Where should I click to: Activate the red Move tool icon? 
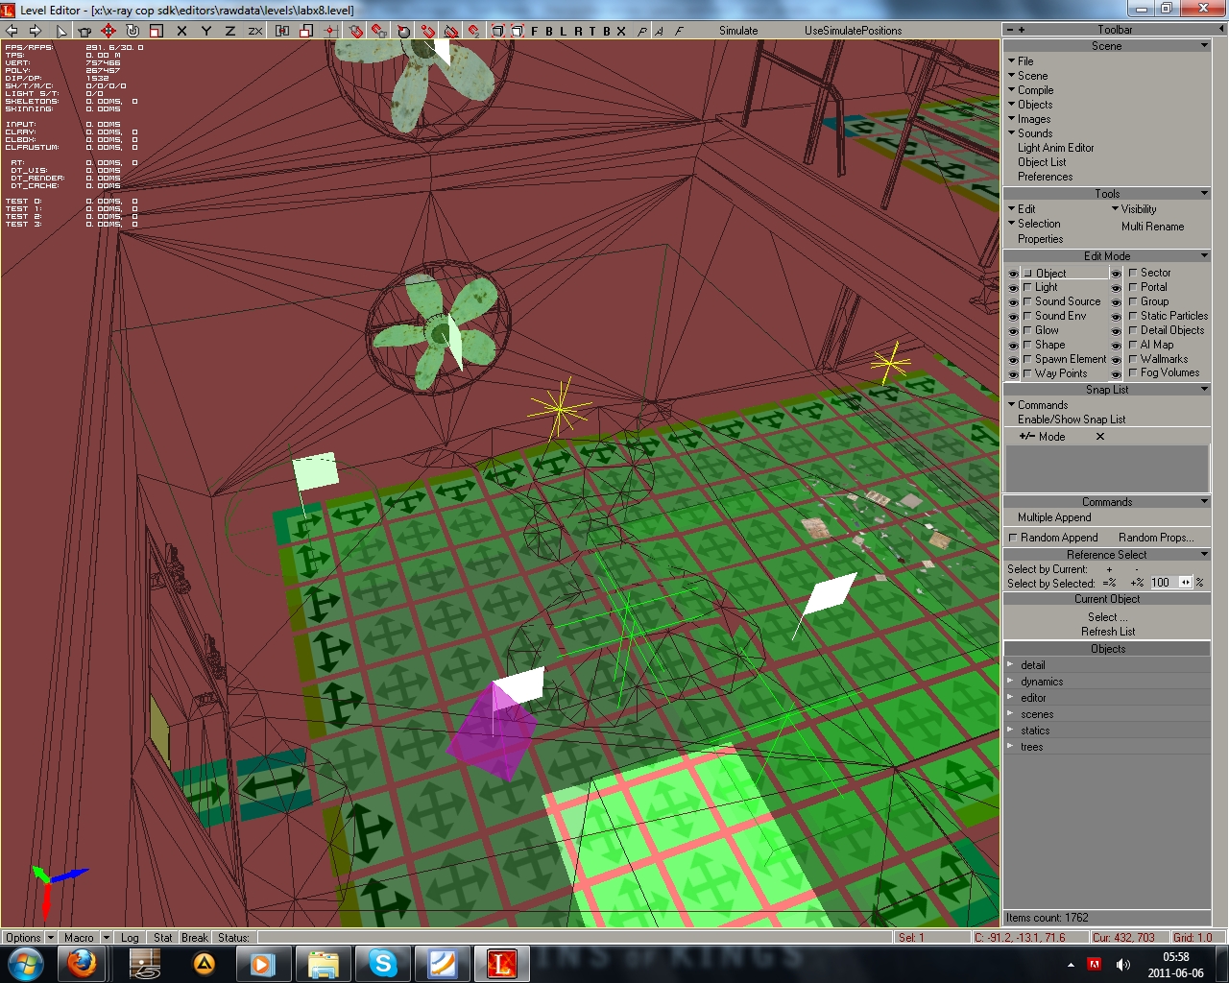tap(108, 31)
